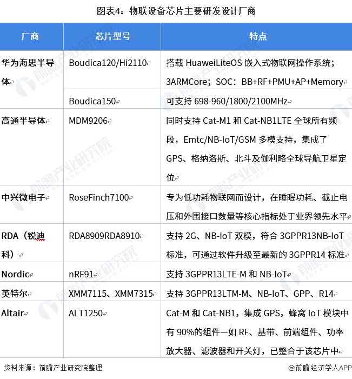This screenshot has width=352, height=379.
Task: Select the 厂商 column header
Action: [x=32, y=37]
